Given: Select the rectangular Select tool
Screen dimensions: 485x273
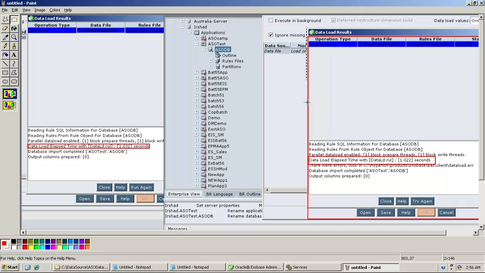Looking at the screenshot, I should coord(14,19).
